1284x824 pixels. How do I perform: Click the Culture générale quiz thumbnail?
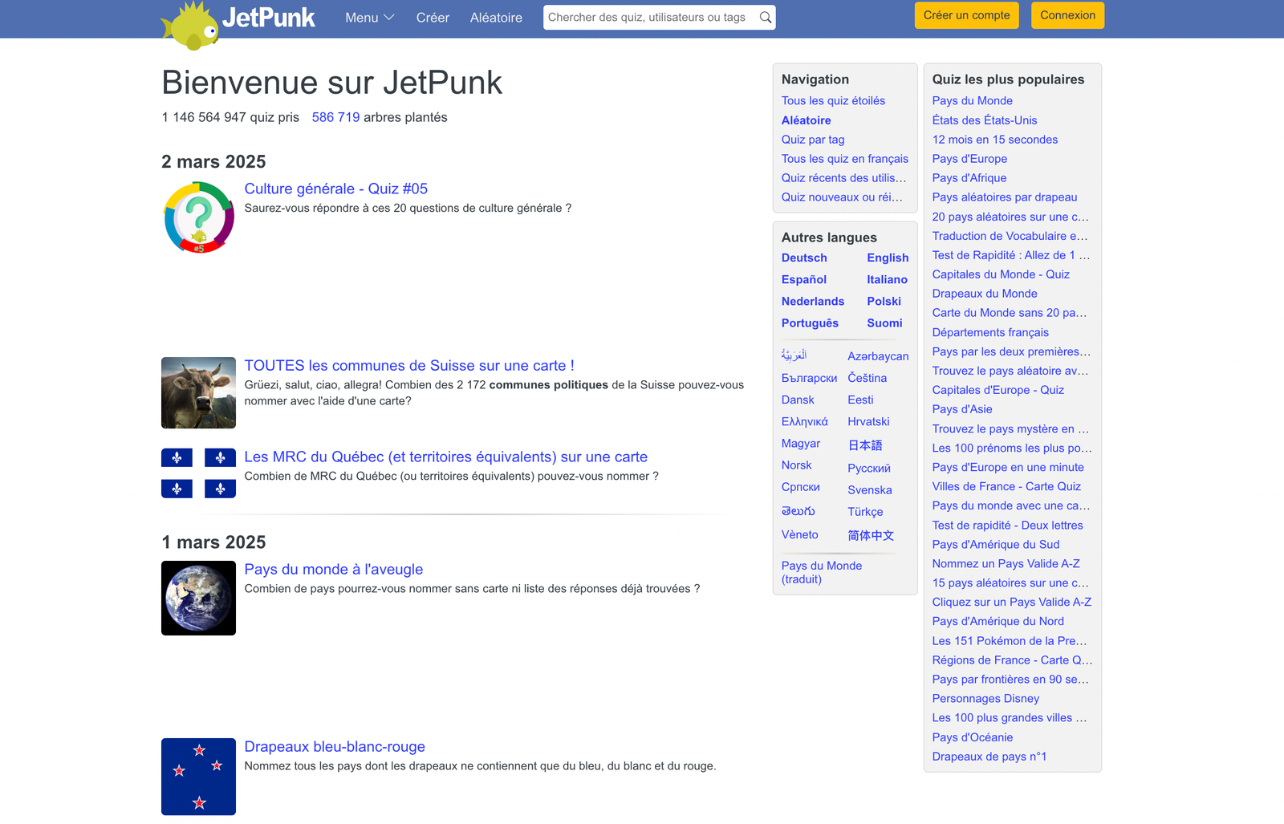(x=198, y=217)
